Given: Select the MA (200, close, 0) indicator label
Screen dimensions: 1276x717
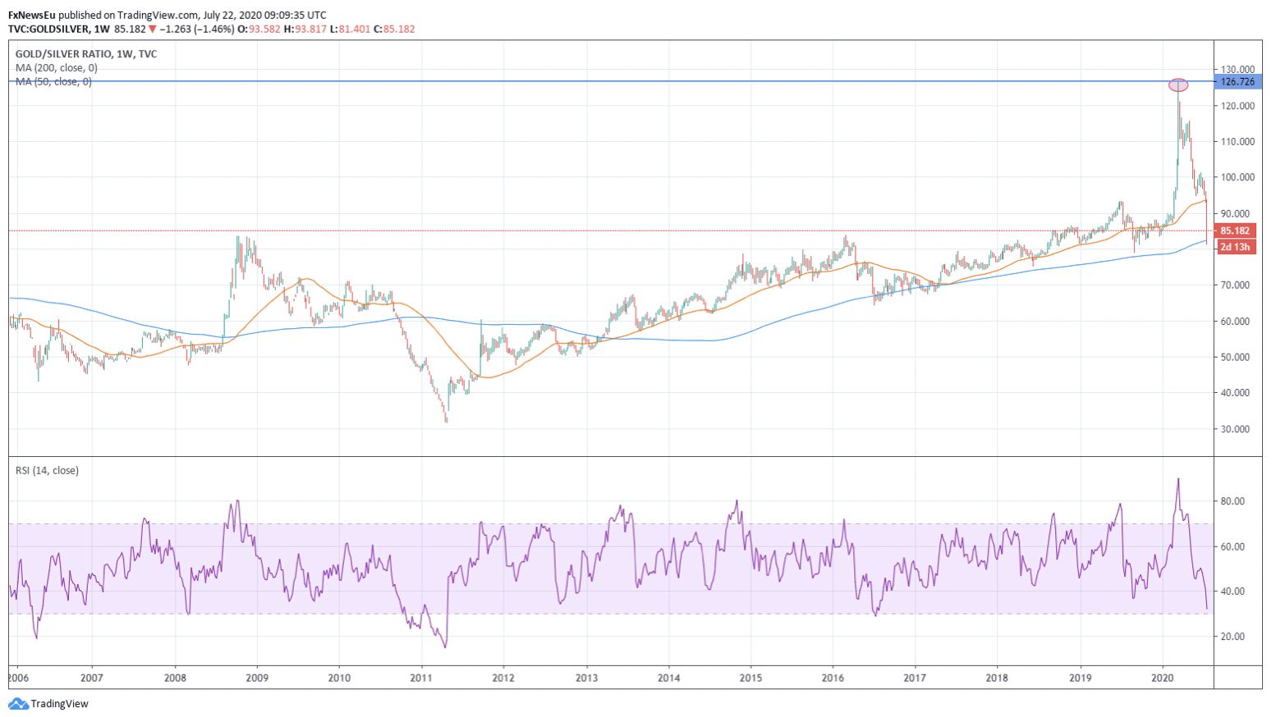Looking at the screenshot, I should pos(56,68).
